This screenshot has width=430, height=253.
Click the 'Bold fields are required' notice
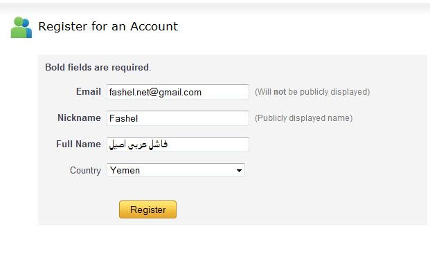[x=98, y=67]
